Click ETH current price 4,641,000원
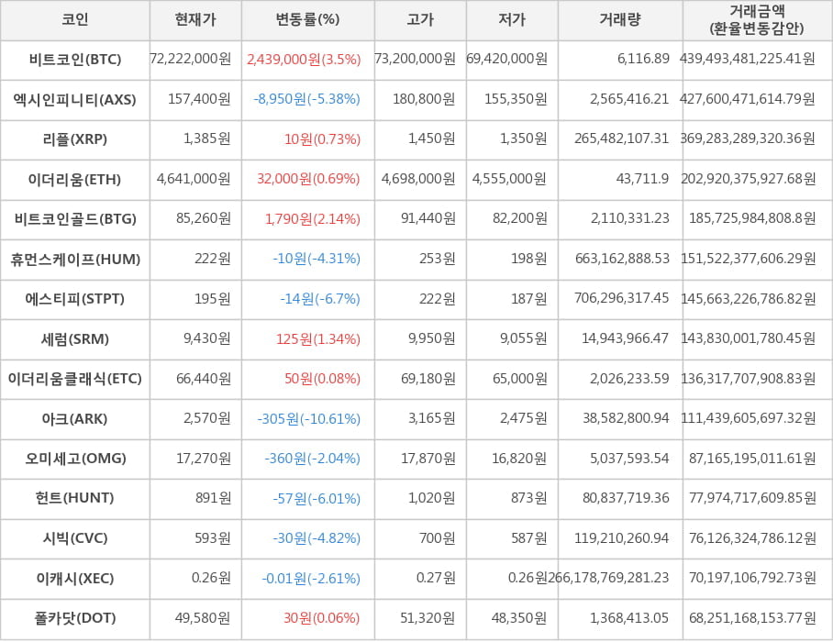The image size is (833, 642). pyautogui.click(x=194, y=179)
